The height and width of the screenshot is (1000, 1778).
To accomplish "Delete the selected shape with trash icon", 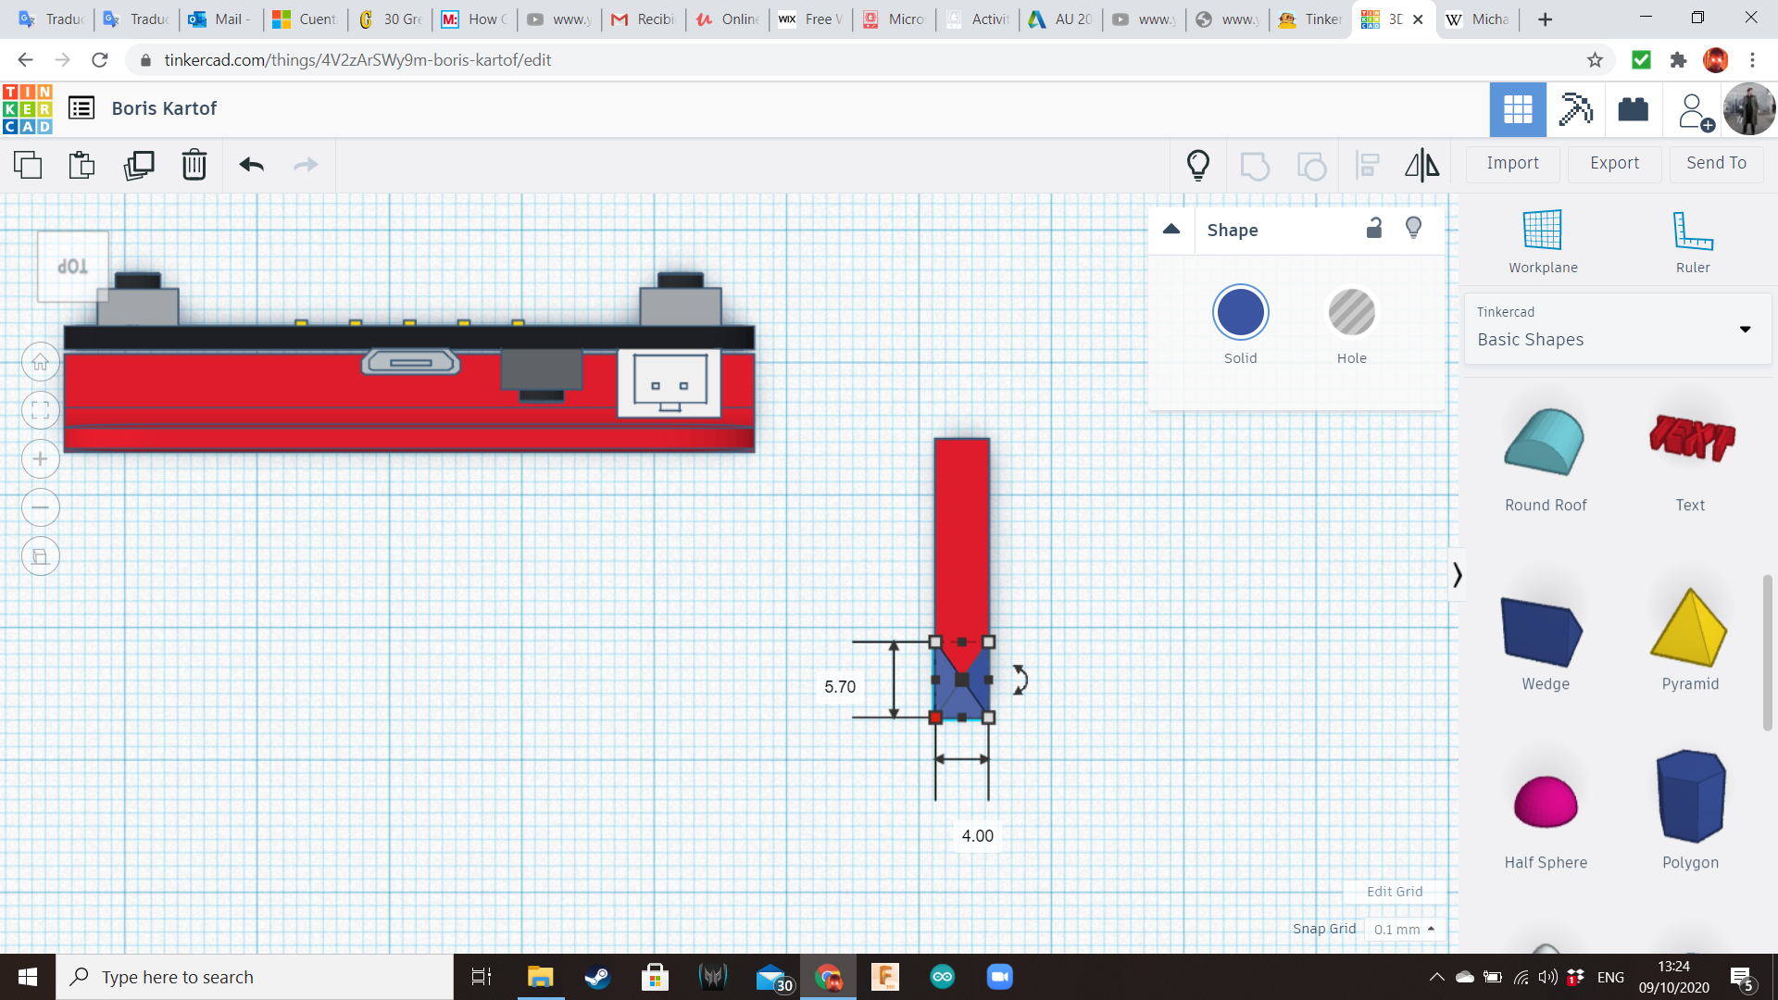I will 194,165.
